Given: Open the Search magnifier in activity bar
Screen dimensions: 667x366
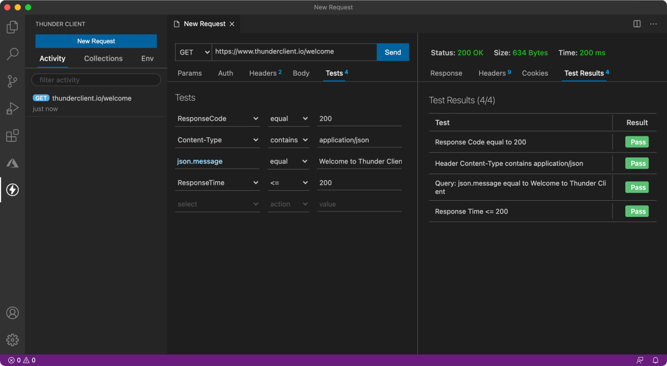Looking at the screenshot, I should point(12,54).
